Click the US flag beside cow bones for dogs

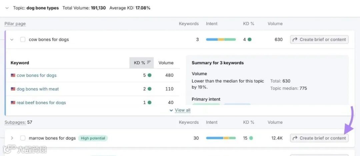(x=13, y=75)
